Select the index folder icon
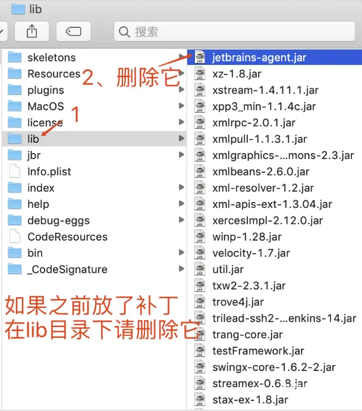This screenshot has height=411, width=362. click(x=15, y=188)
